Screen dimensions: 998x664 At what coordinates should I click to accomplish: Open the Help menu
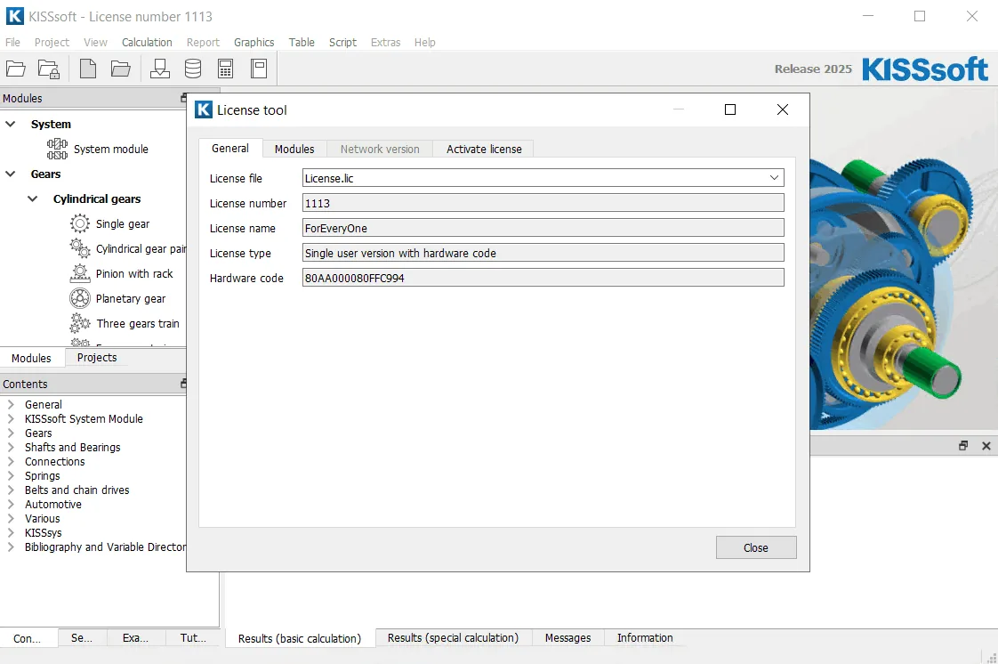tap(424, 42)
